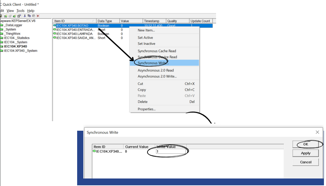Click the Apply button
The width and height of the screenshot is (326, 186).
(x=306, y=153)
